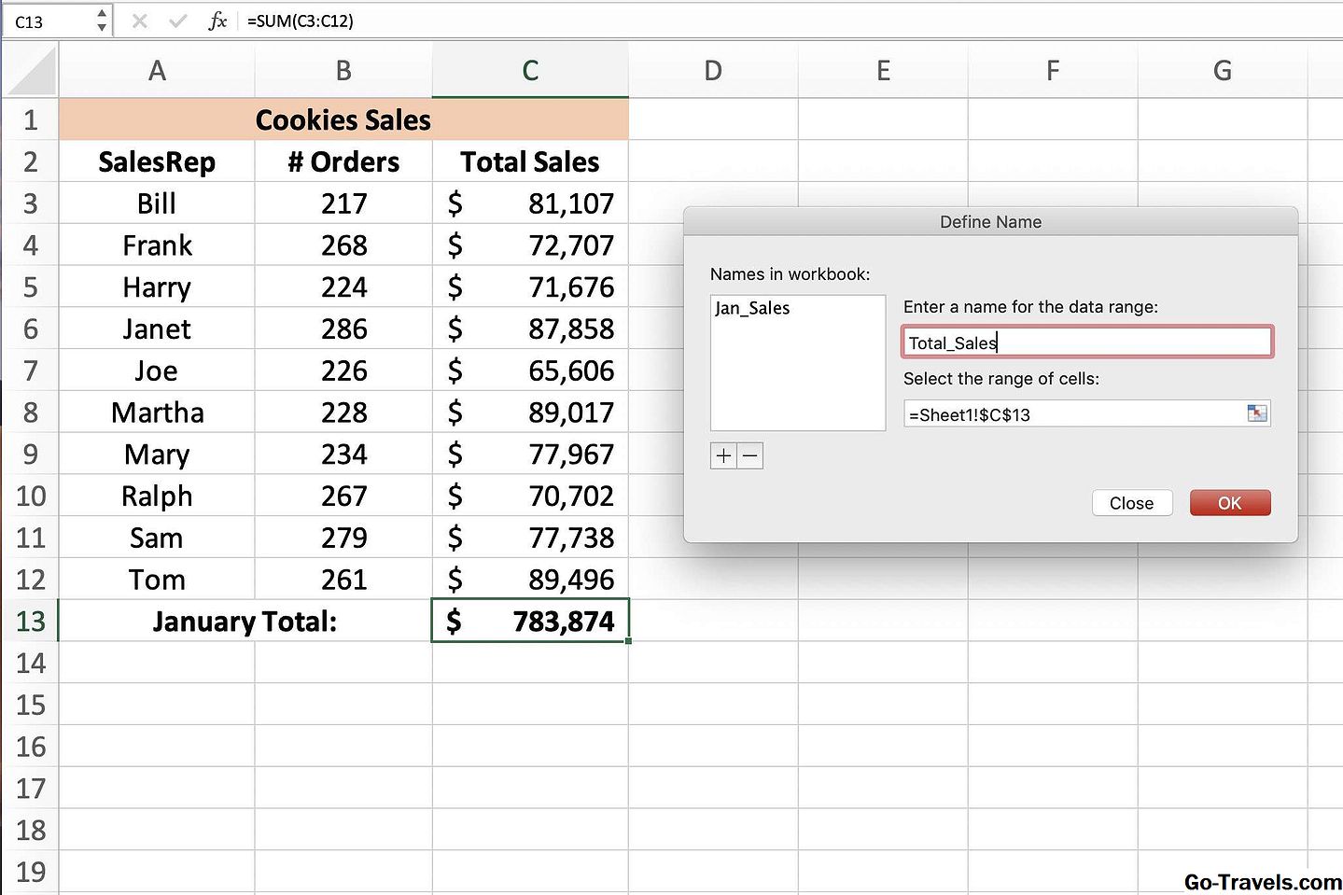Click the Name Box down stepper arrow

pos(101,26)
